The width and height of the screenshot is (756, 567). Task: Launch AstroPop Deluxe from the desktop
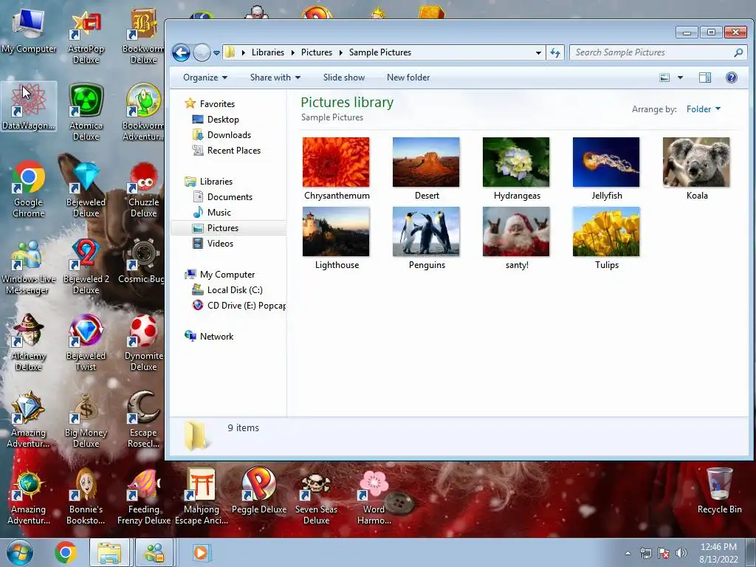tap(86, 38)
